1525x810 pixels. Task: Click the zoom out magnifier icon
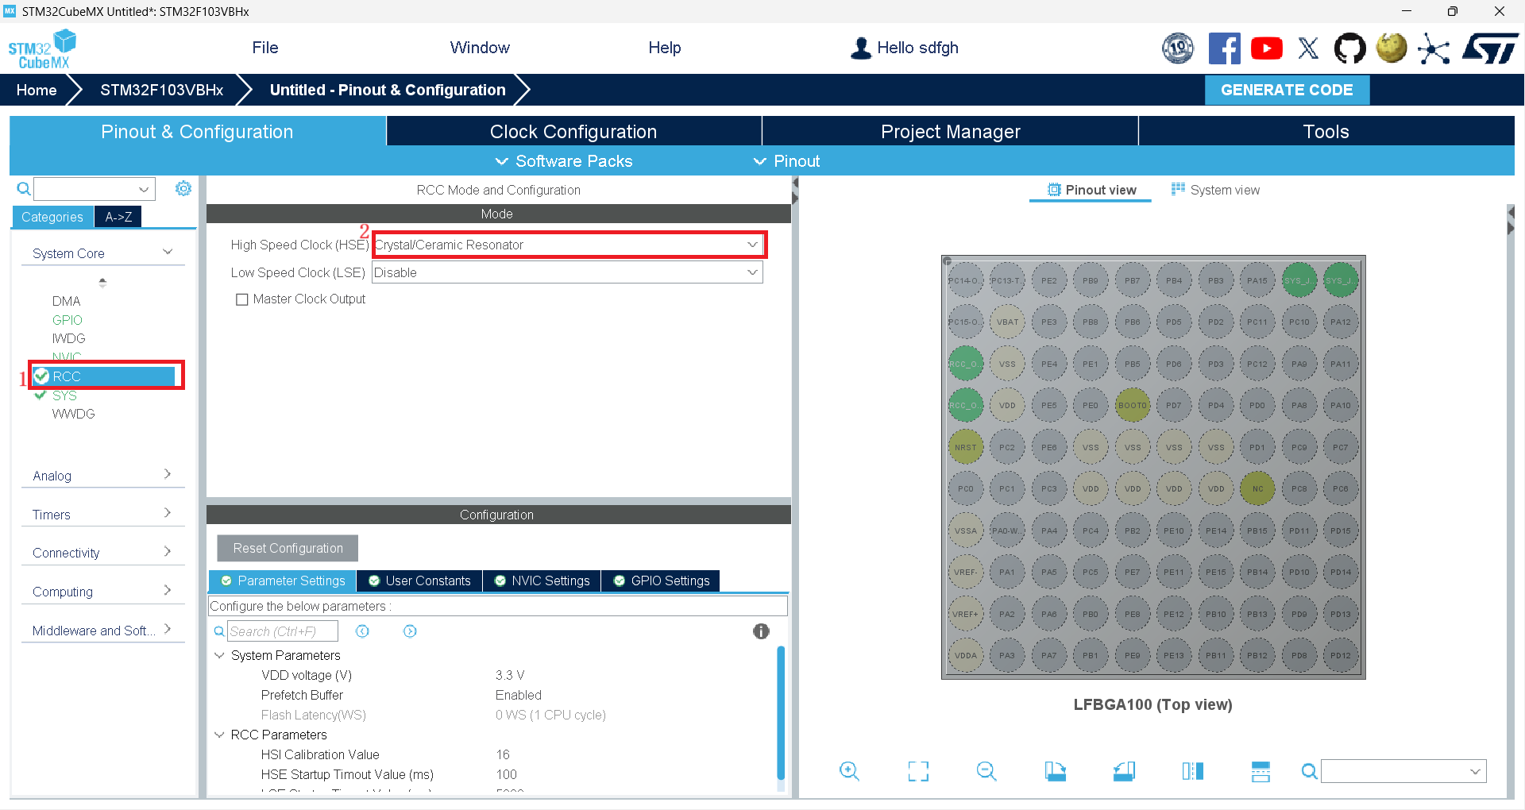(x=986, y=771)
